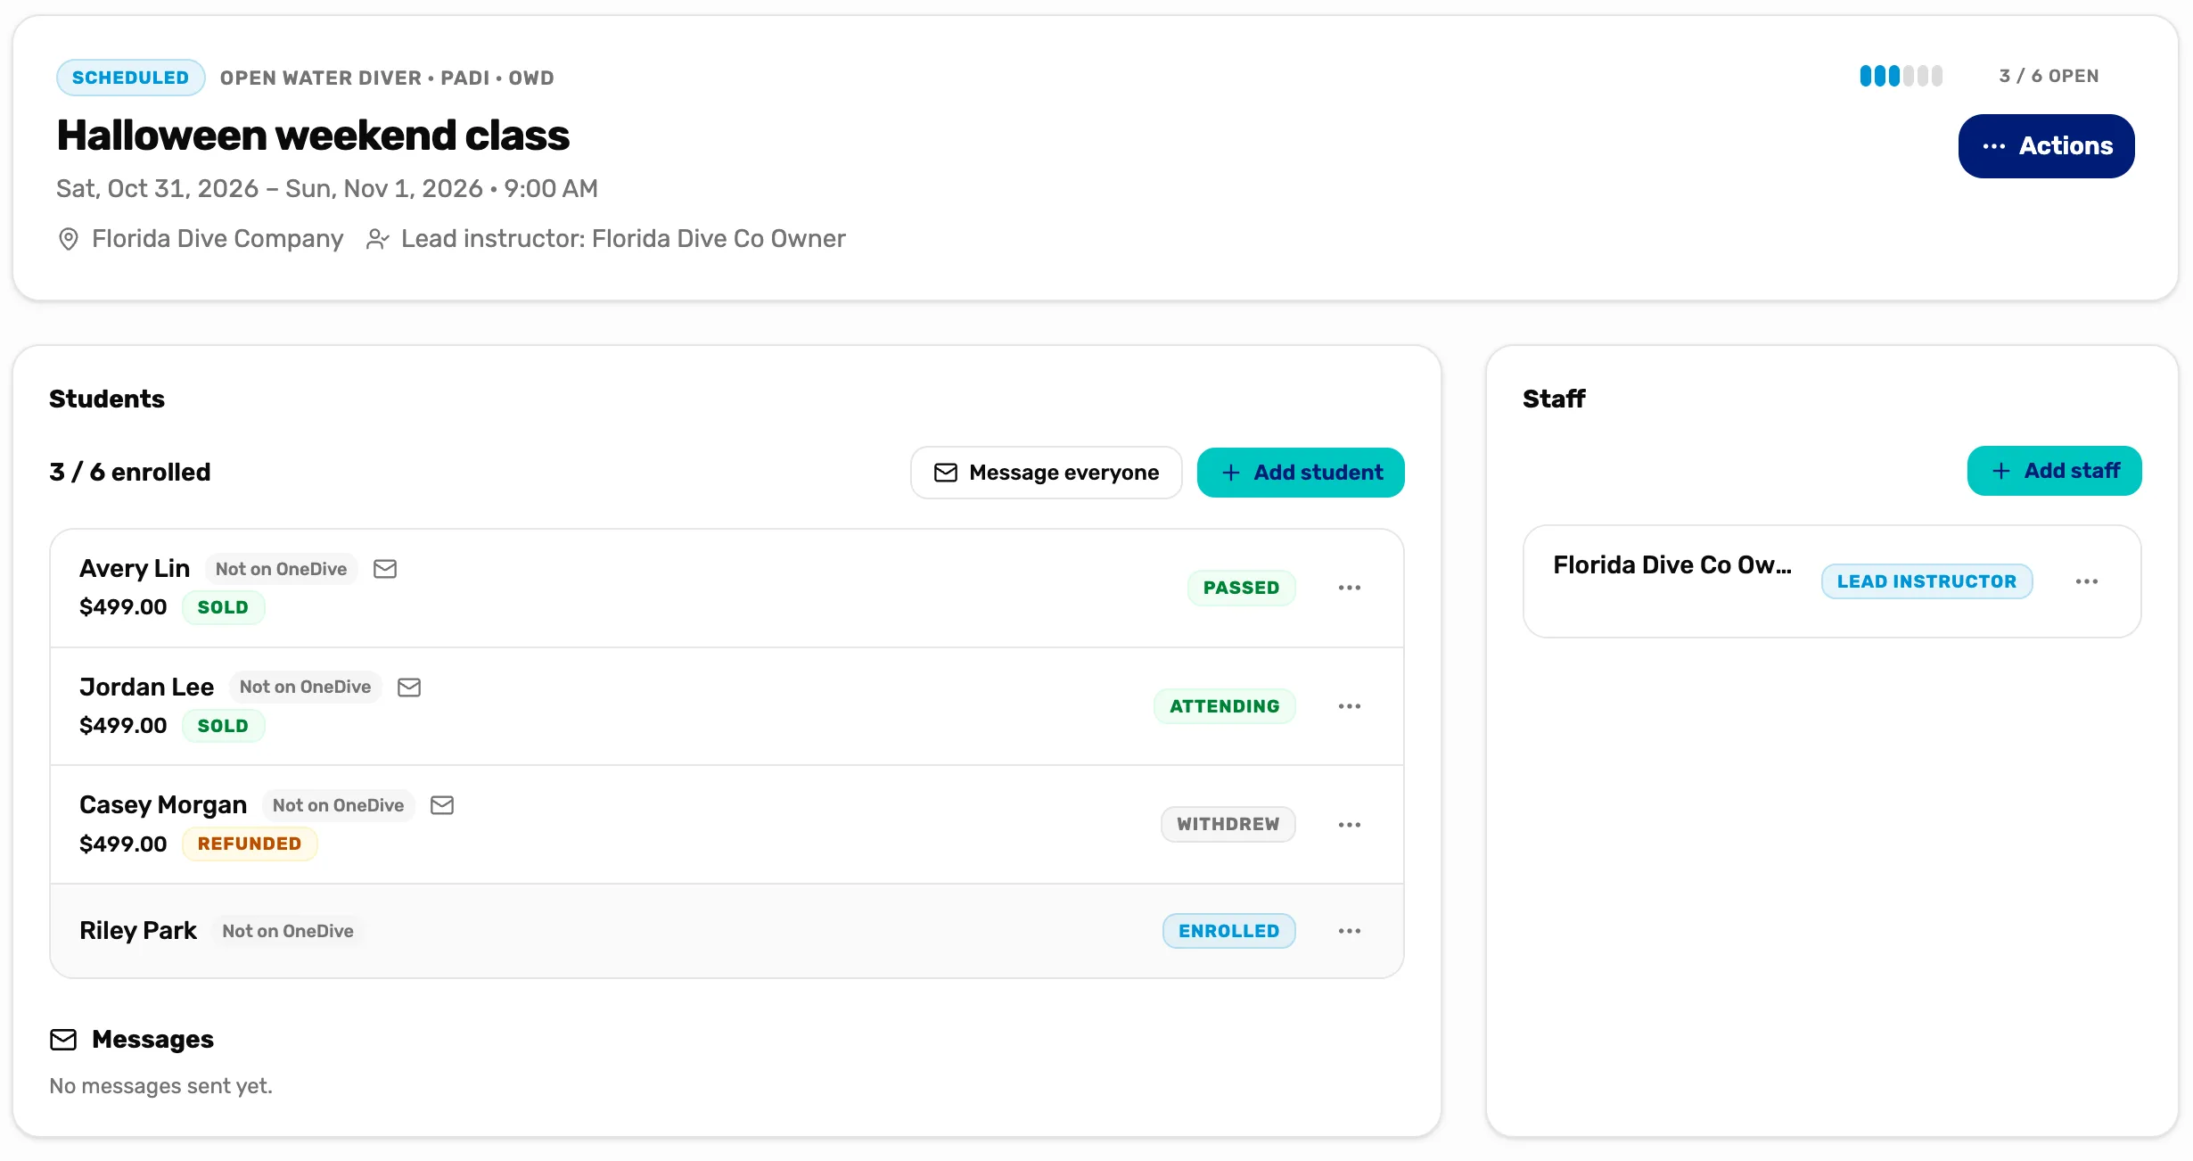
Task: Open the Actions menu
Action: [x=2046, y=146]
